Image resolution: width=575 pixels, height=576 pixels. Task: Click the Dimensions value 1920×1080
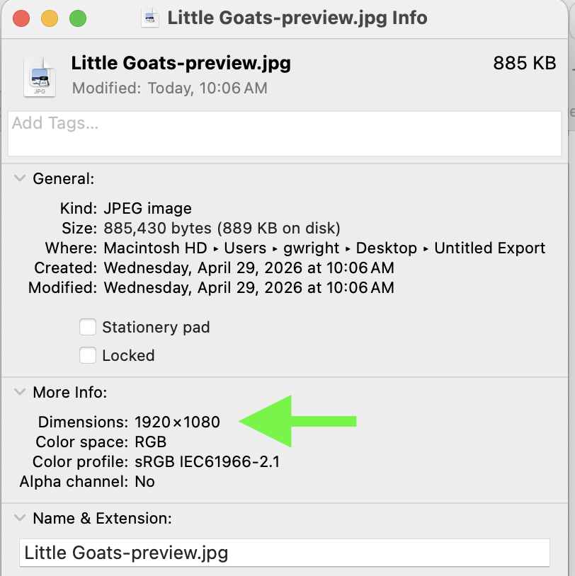(176, 422)
